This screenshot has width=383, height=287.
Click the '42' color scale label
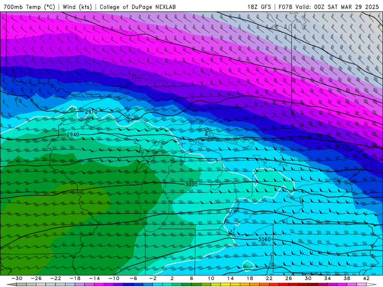pyautogui.click(x=366, y=278)
